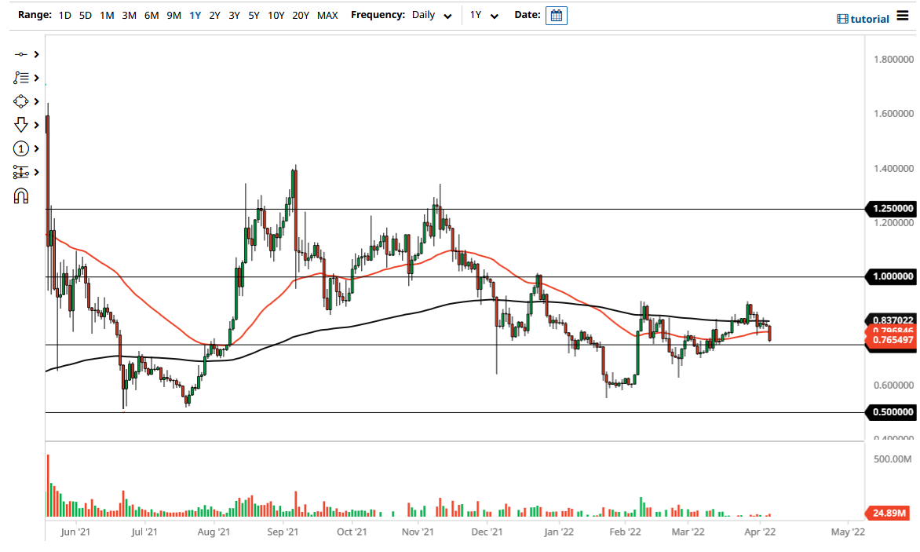
Task: Select the 10Y range tab
Action: pyautogui.click(x=276, y=14)
